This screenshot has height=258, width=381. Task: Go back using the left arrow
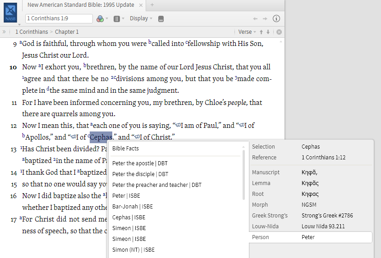pyautogui.click(x=255, y=19)
